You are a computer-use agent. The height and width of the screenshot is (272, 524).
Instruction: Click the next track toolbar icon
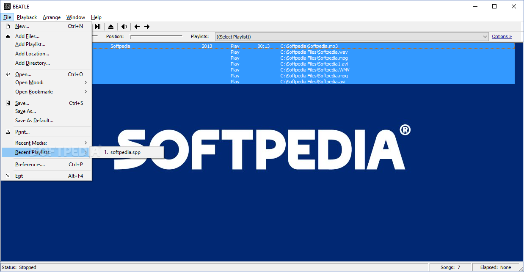click(x=98, y=27)
